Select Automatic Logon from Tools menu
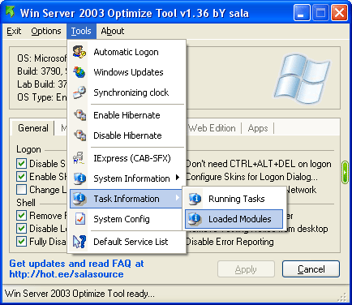 pyautogui.click(x=127, y=52)
